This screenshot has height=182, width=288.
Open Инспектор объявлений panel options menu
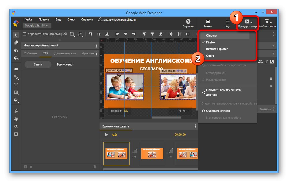pyautogui.click(x=96, y=45)
